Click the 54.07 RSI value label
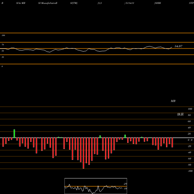This screenshot has height=194, width=194. pyautogui.click(x=178, y=46)
